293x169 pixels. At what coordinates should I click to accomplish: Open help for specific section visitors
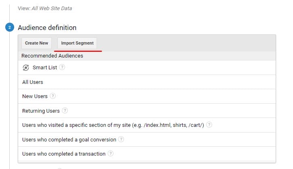[x=209, y=124]
